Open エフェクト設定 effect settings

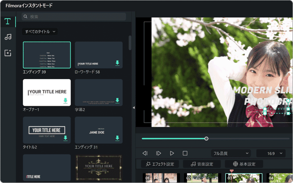pyautogui.click(x=160, y=164)
